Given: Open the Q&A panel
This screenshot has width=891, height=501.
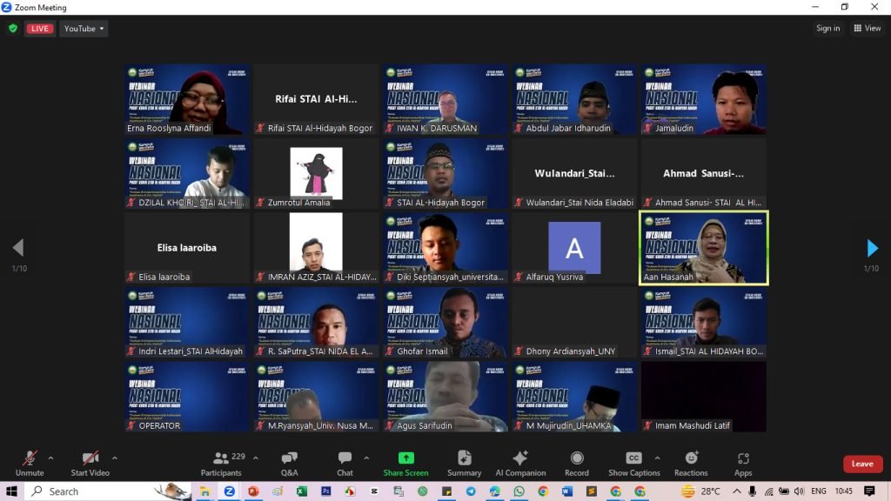Looking at the screenshot, I should click(289, 463).
